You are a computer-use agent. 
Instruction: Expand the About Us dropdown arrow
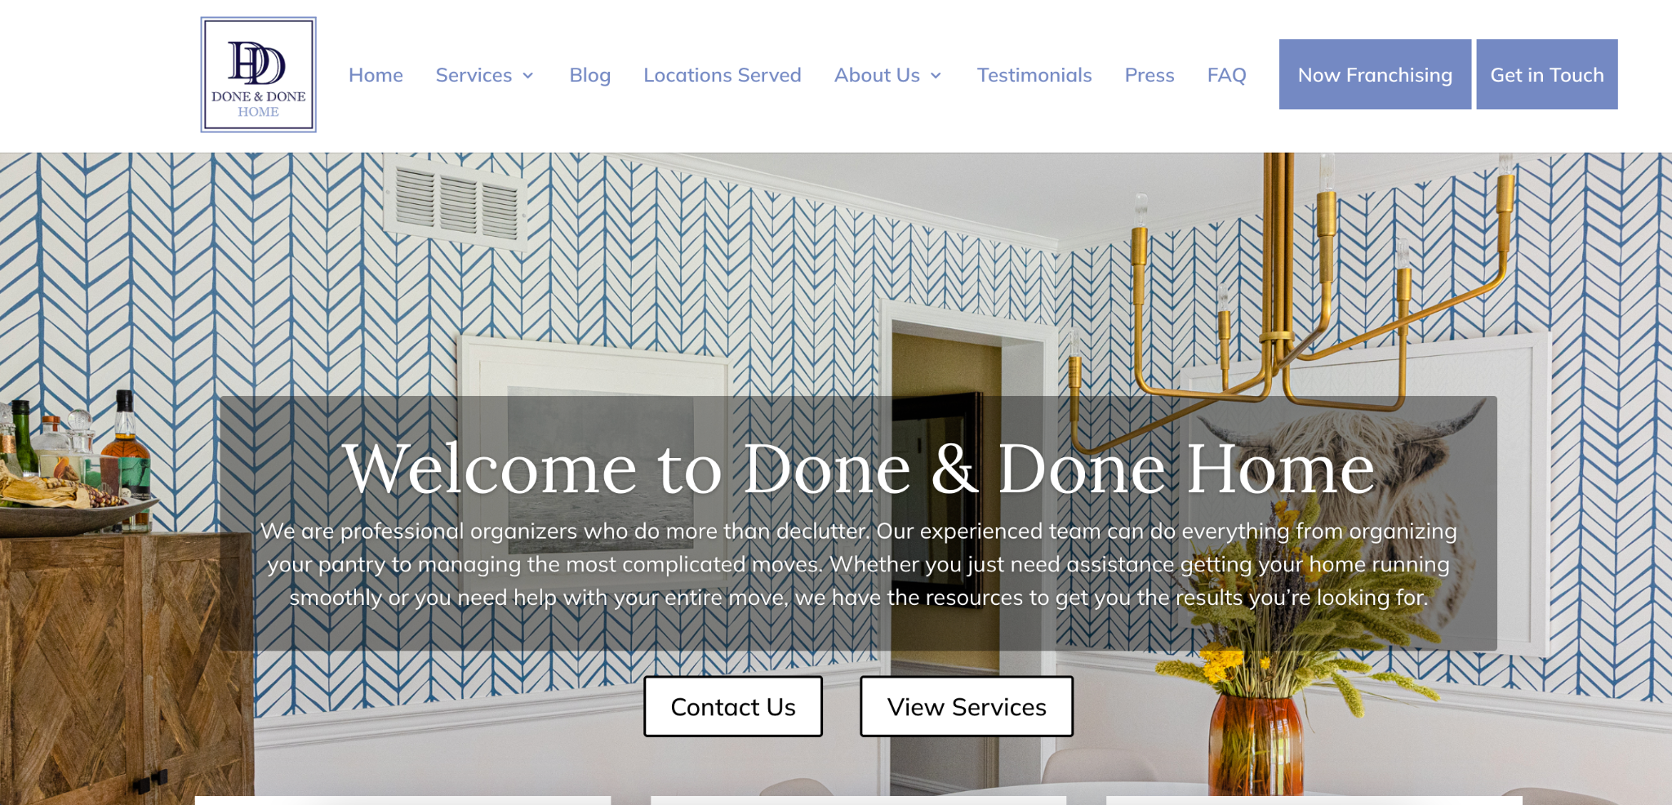936,76
